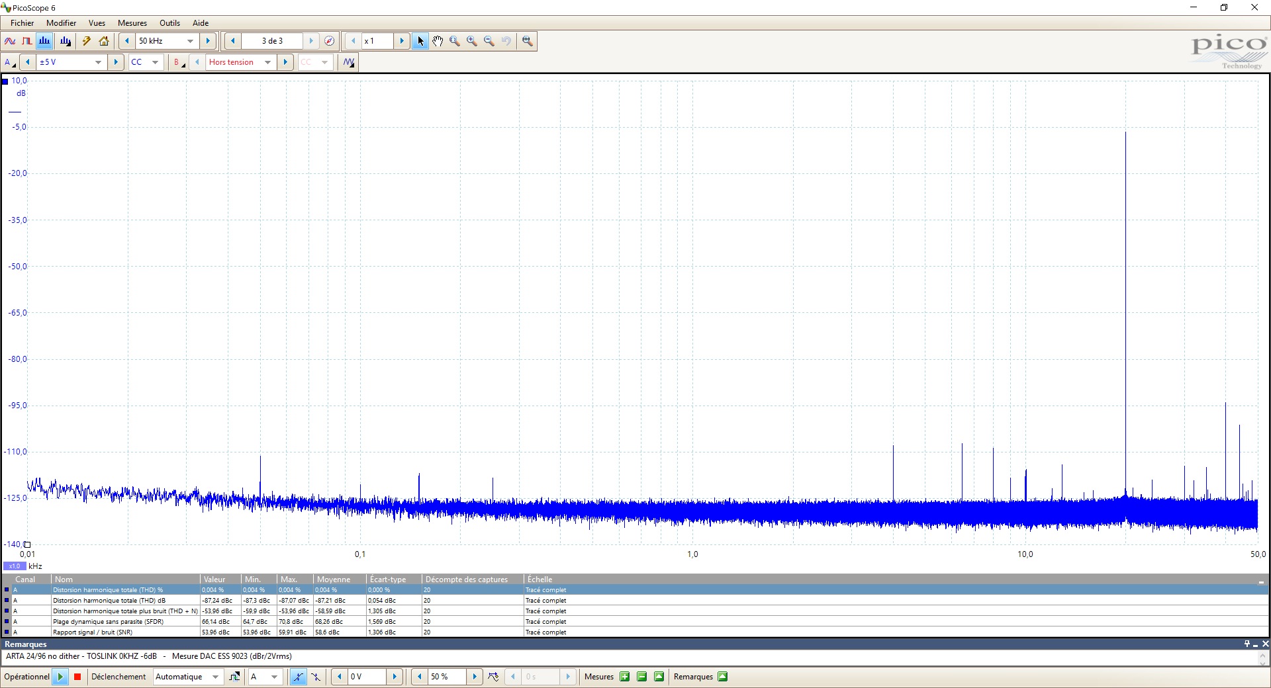This screenshot has width=1271, height=688.
Task: Click the auto setup lightning icon
Action: [87, 41]
